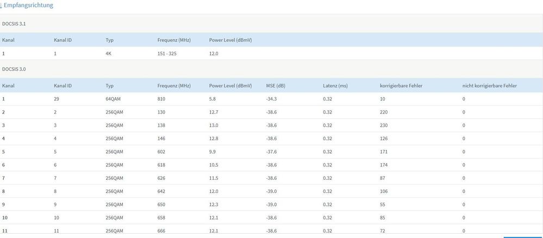The image size is (543, 238).
Task: Click the korrigierbare Fehler column header
Action: click(401, 86)
